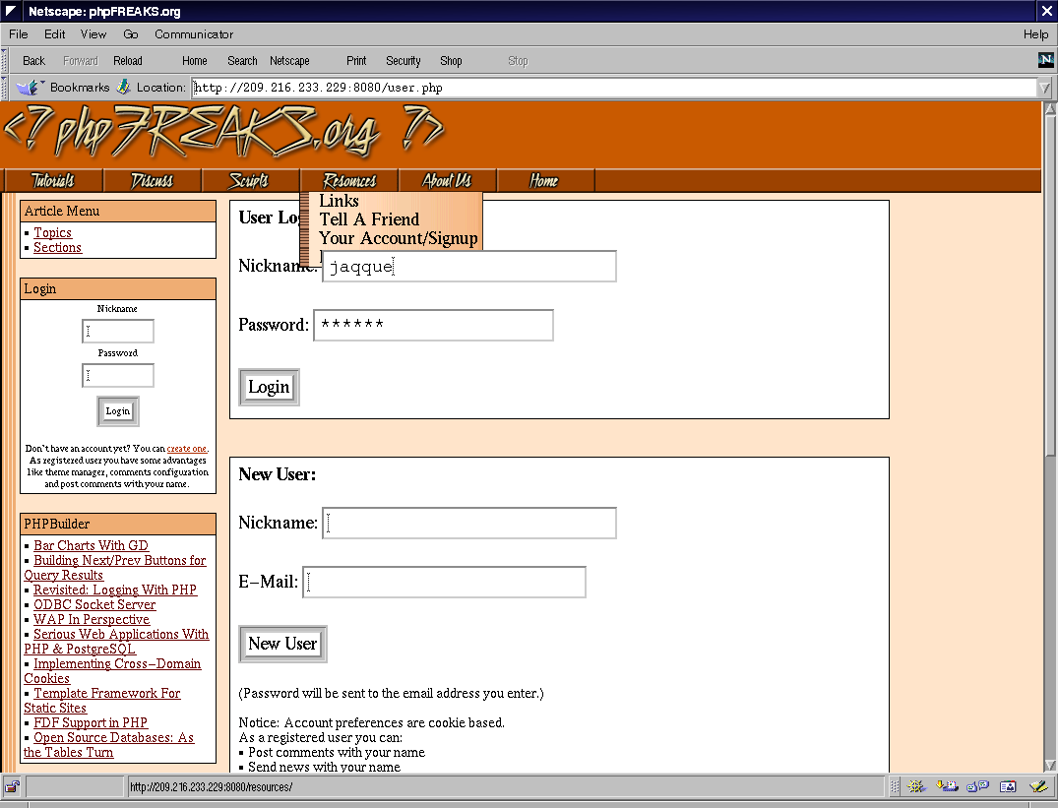Collapse the component bar grip handle
Viewport: 1058px width, 808px height.
point(895,786)
